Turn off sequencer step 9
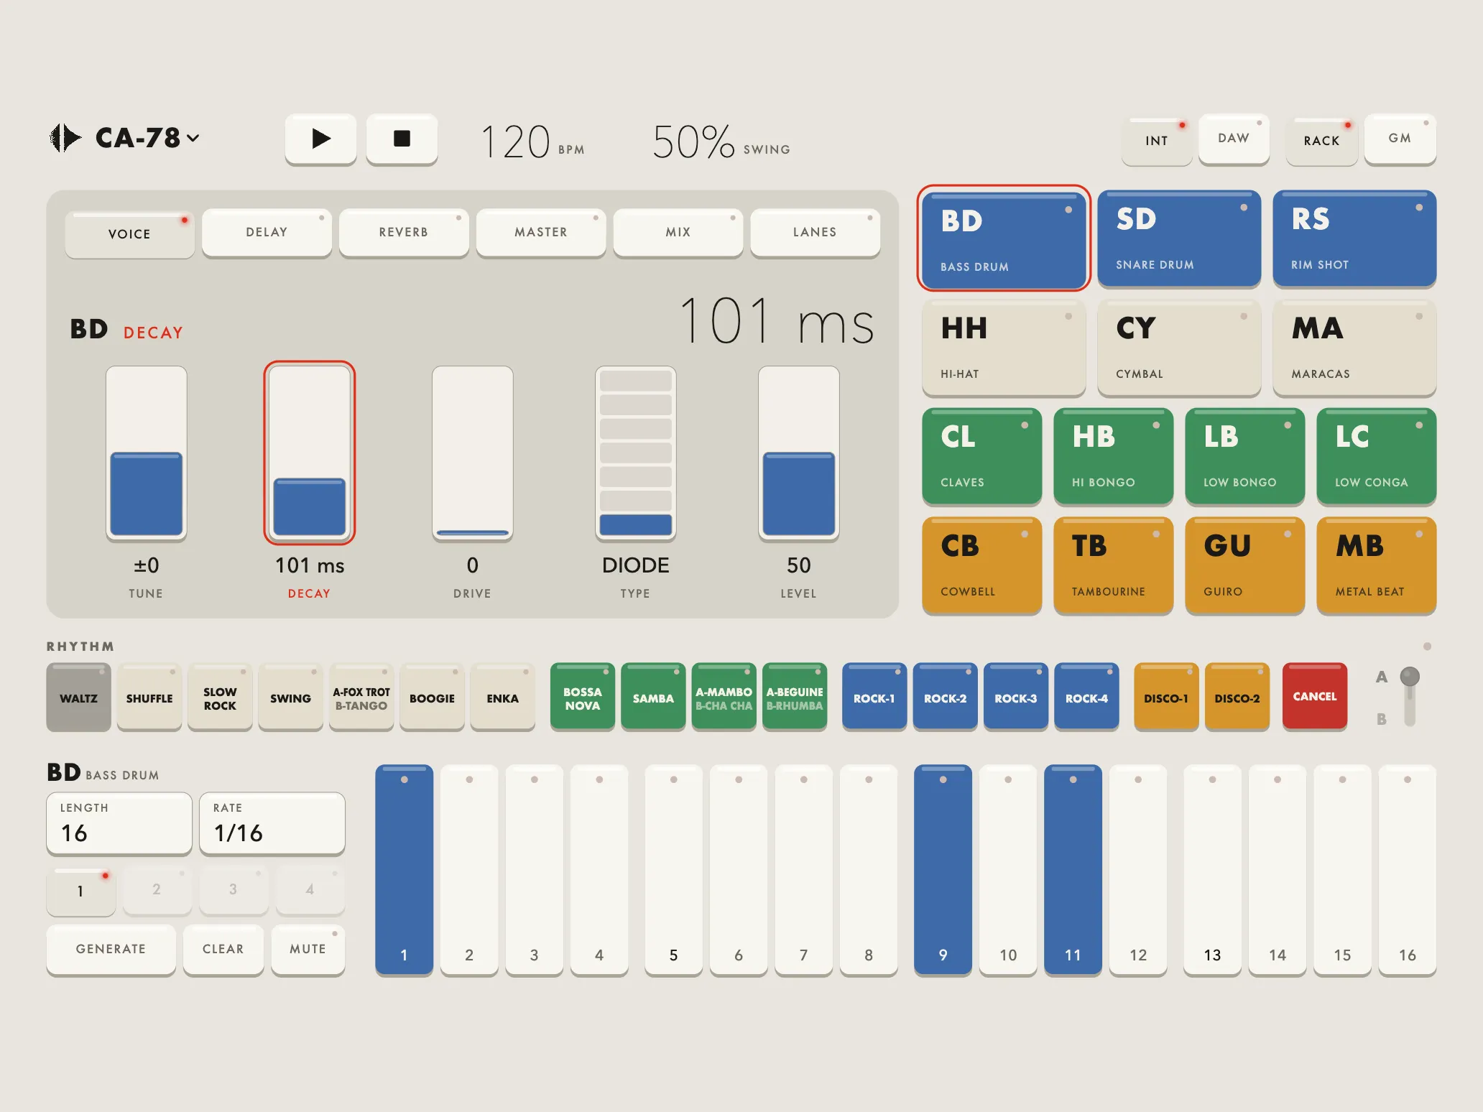The height and width of the screenshot is (1112, 1483). (x=943, y=869)
